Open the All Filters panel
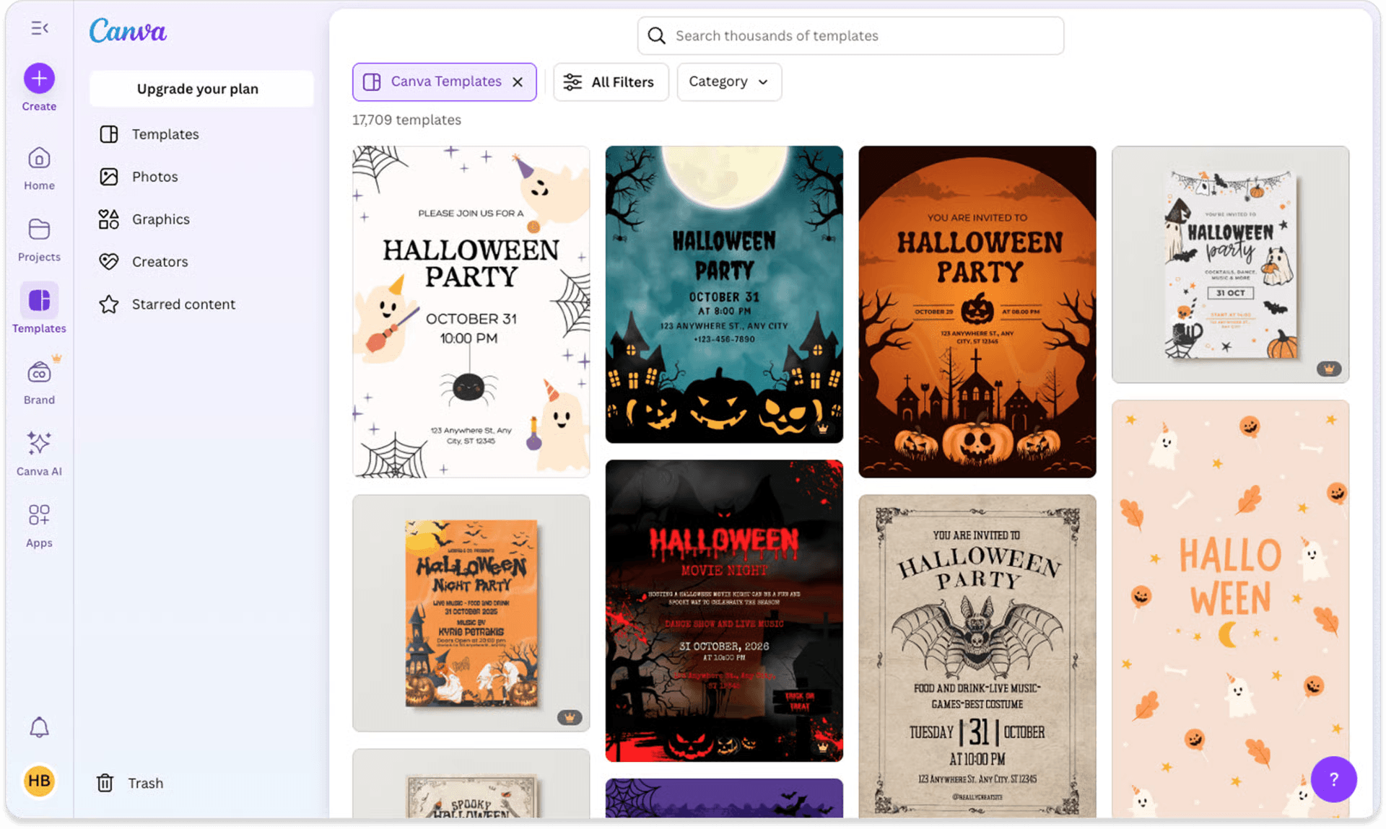This screenshot has height=829, width=1386. pos(611,82)
